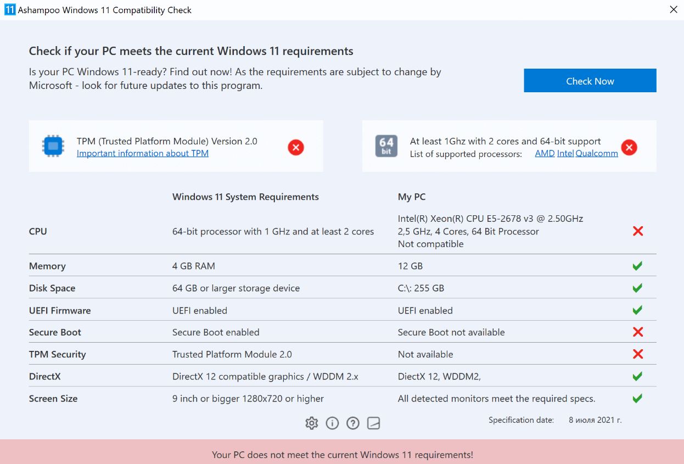The image size is (684, 464).
Task: Click the 'Not compatible' CPU status text
Action: pyautogui.click(x=431, y=244)
